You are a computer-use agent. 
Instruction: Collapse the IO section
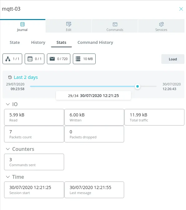point(8,104)
